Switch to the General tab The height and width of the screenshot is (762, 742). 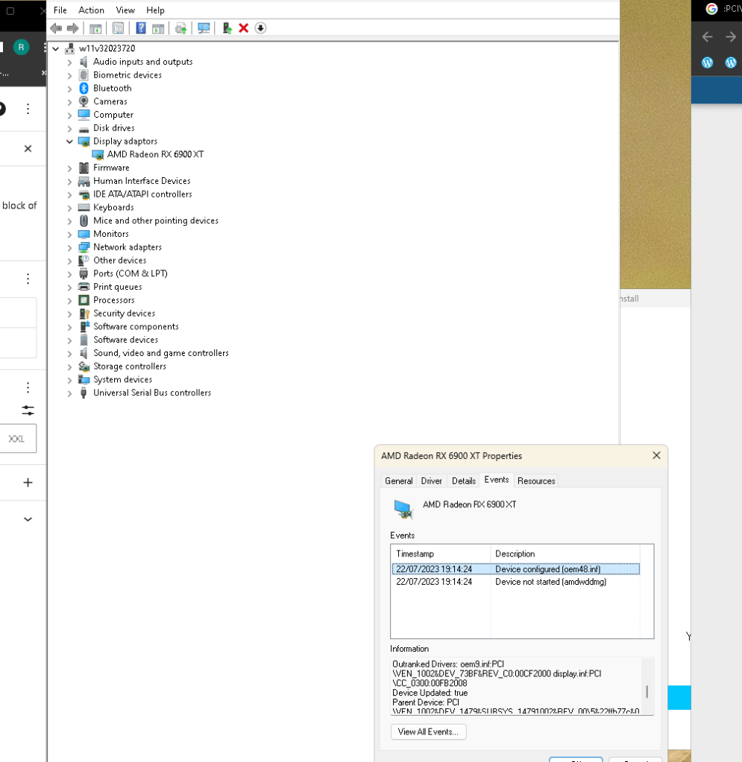[398, 480]
